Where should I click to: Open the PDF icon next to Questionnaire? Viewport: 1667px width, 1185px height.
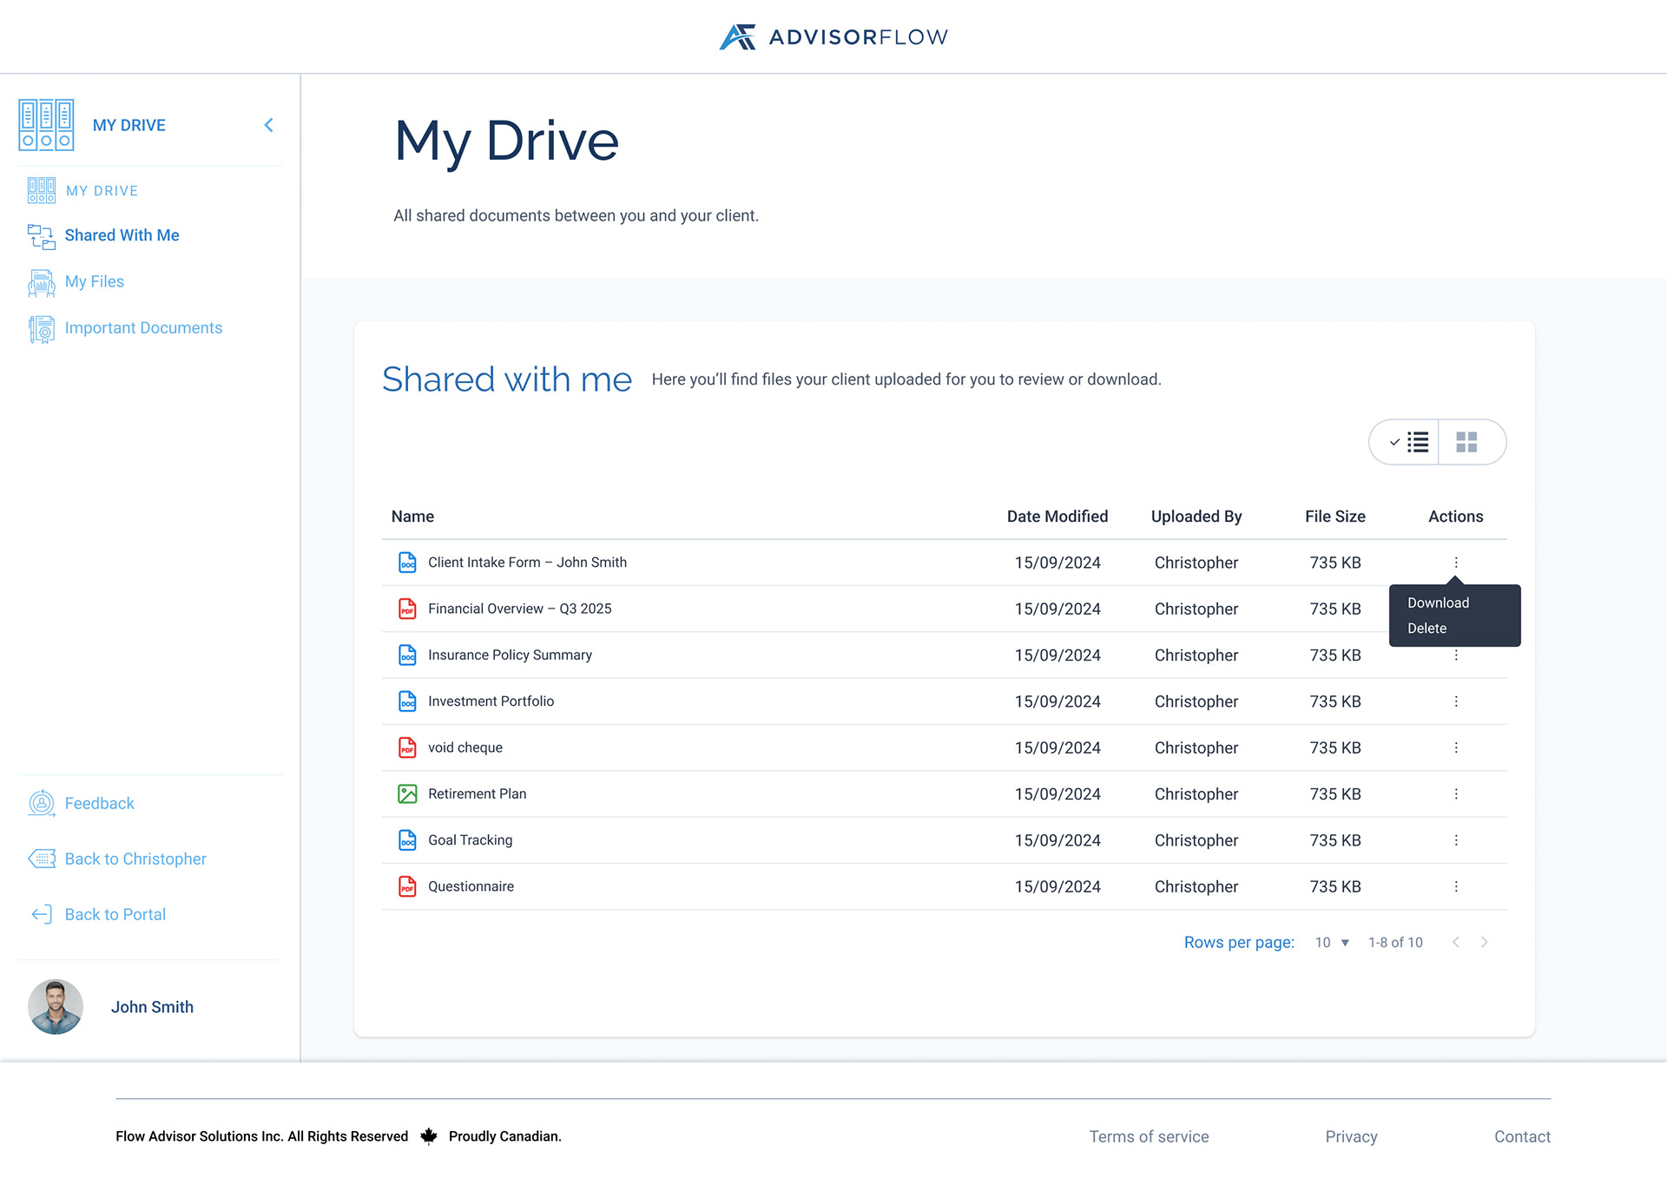pos(407,886)
